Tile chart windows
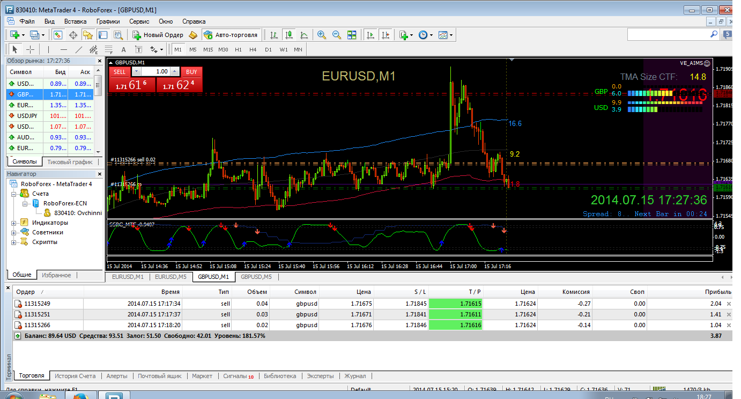 pos(352,35)
